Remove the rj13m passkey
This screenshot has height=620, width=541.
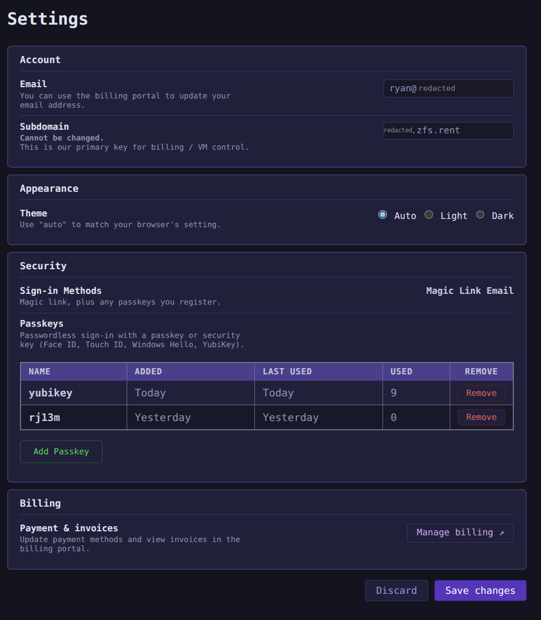click(481, 417)
